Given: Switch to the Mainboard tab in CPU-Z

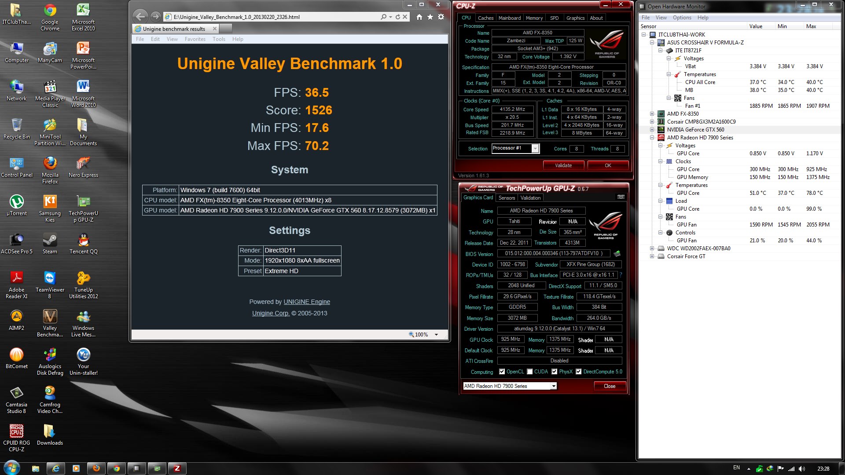Looking at the screenshot, I should pyautogui.click(x=509, y=18).
